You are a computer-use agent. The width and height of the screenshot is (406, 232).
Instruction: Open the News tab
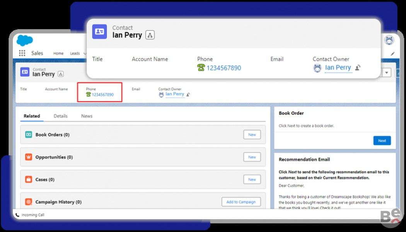(87, 116)
